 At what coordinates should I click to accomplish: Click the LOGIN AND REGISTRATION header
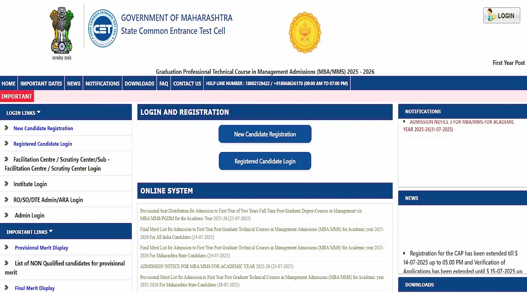(x=265, y=112)
